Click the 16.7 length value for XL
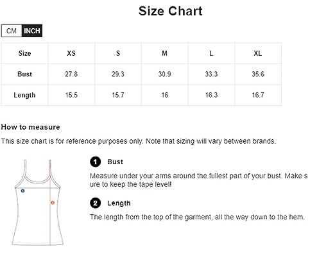Screen dimensions: 335x254 click(x=258, y=95)
